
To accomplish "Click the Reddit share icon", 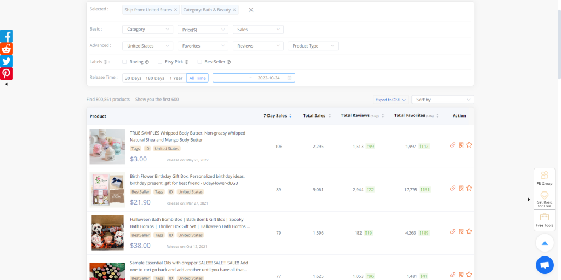I will (x=6, y=49).
